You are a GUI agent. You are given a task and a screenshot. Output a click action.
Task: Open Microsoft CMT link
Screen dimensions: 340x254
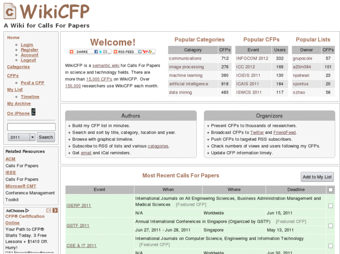pos(21,186)
